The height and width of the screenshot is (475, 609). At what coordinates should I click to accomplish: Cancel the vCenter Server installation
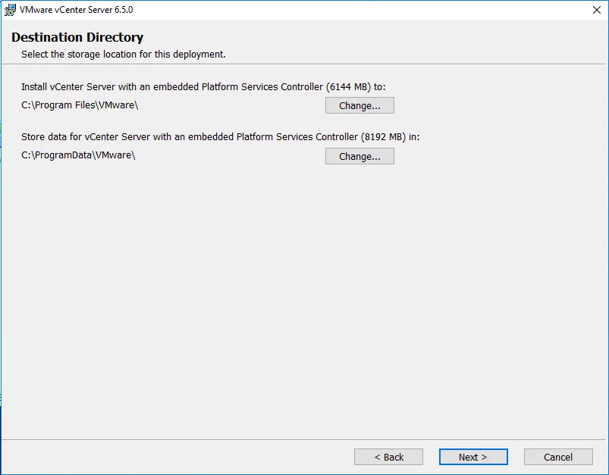(557, 457)
